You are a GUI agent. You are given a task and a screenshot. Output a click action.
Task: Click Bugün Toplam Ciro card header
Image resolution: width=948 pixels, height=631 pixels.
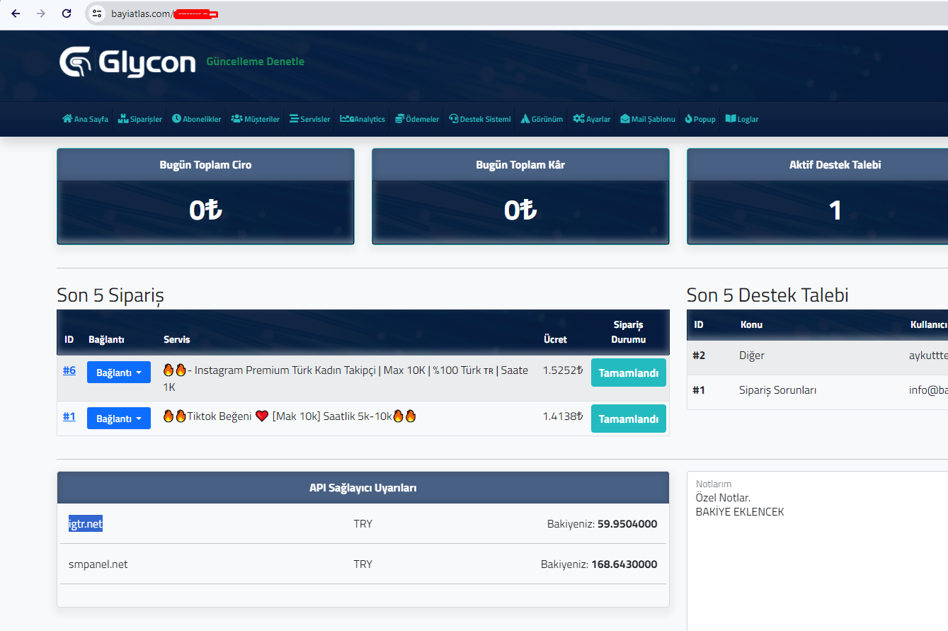205,165
